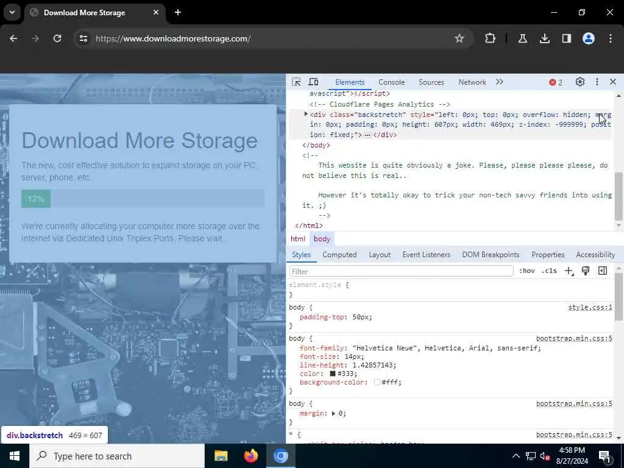Close the DevTools panel
This screenshot has height=468, width=624.
(x=613, y=82)
